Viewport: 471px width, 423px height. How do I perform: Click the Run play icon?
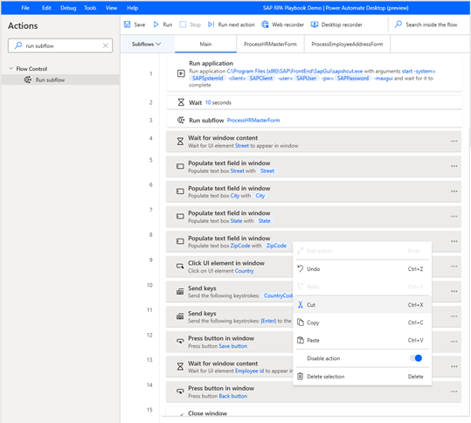click(x=156, y=24)
